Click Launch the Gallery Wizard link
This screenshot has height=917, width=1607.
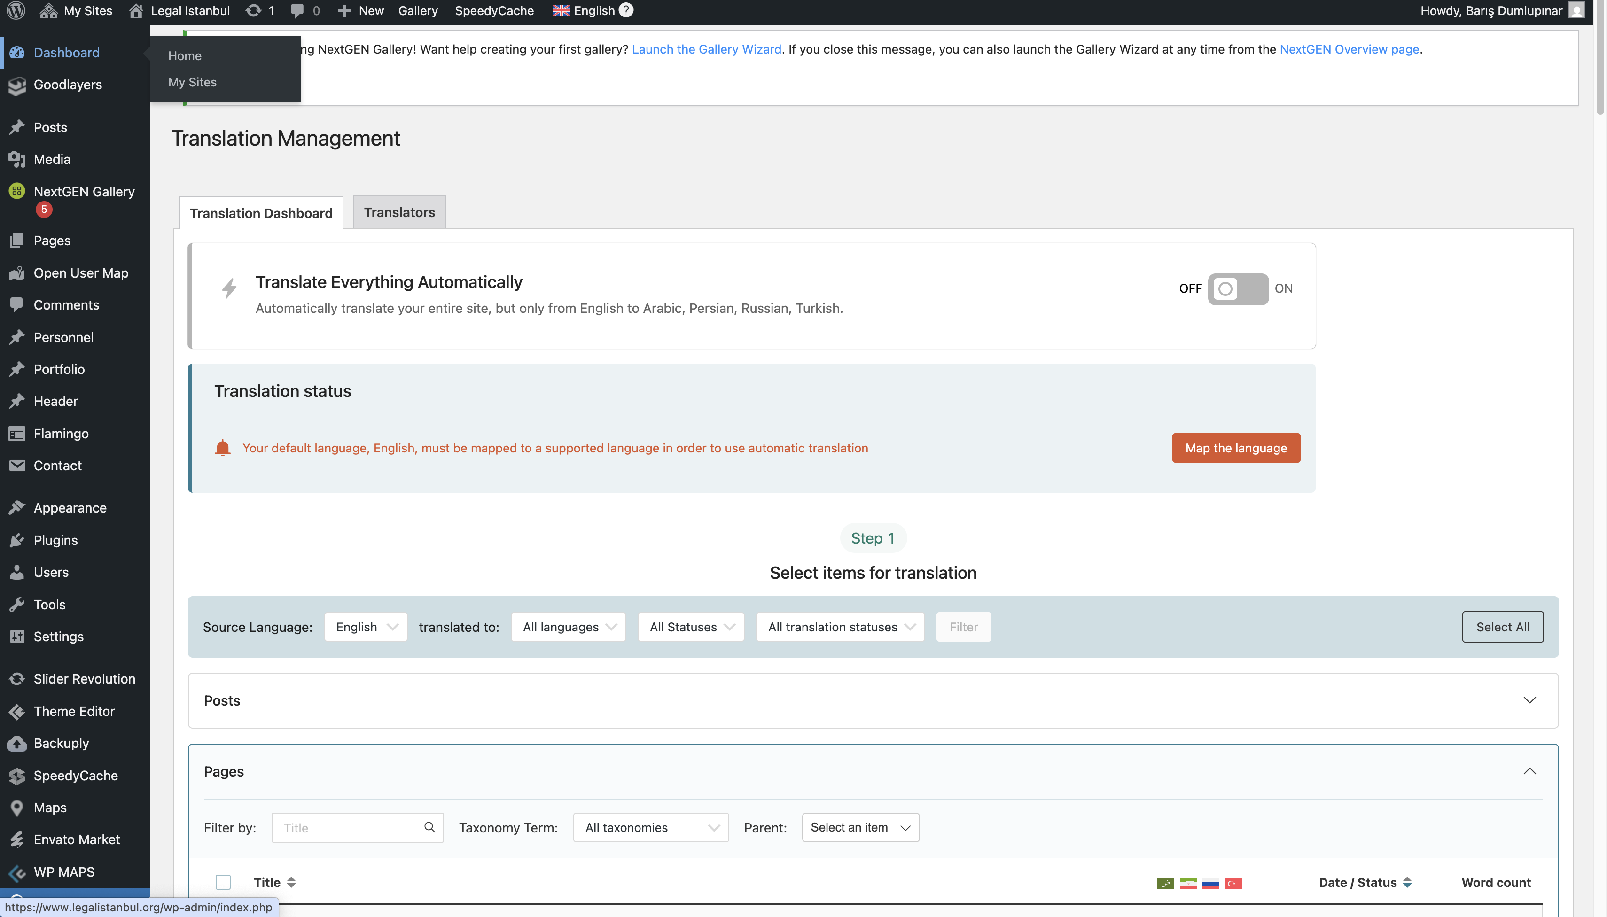point(706,49)
